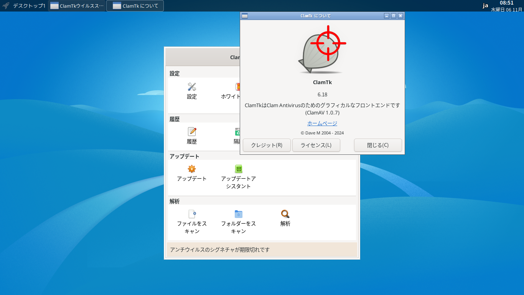
Task: Close the About window via titlebar X
Action: (400, 16)
